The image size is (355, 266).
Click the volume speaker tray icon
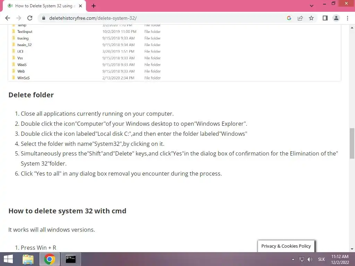tap(310, 259)
